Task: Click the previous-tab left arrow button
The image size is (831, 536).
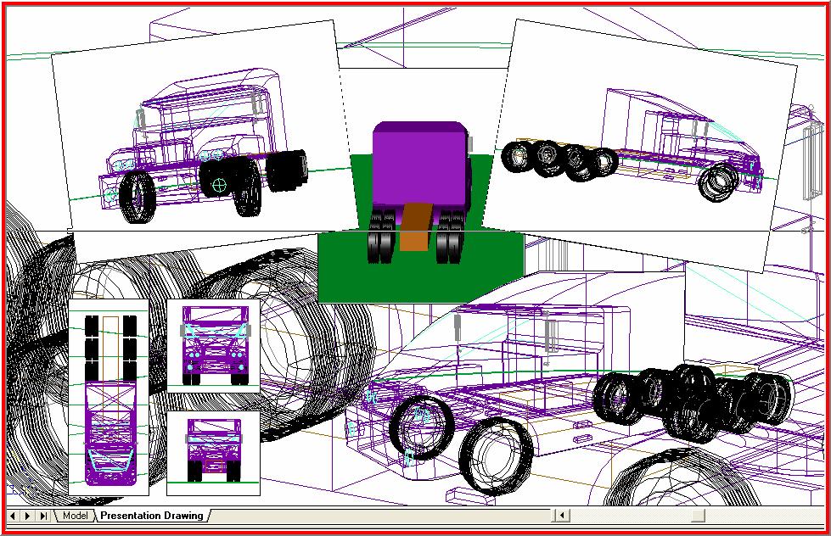Action: [13, 516]
